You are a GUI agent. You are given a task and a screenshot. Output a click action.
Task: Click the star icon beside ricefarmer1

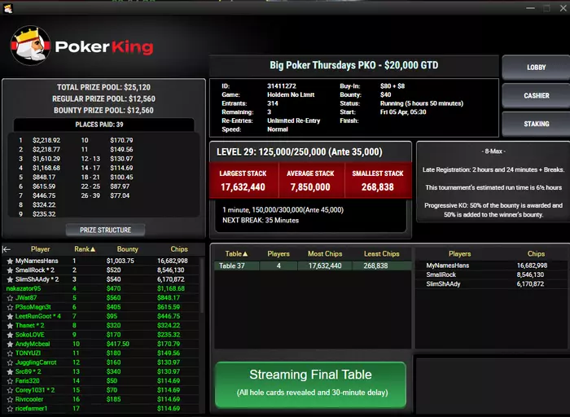(x=10, y=409)
